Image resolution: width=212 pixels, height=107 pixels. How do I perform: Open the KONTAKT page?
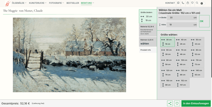(170, 3)
